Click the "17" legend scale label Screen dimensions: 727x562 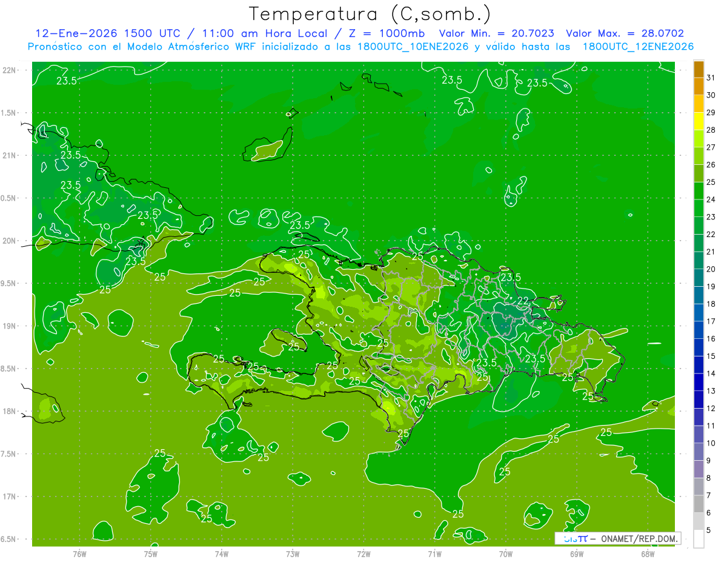coord(711,321)
